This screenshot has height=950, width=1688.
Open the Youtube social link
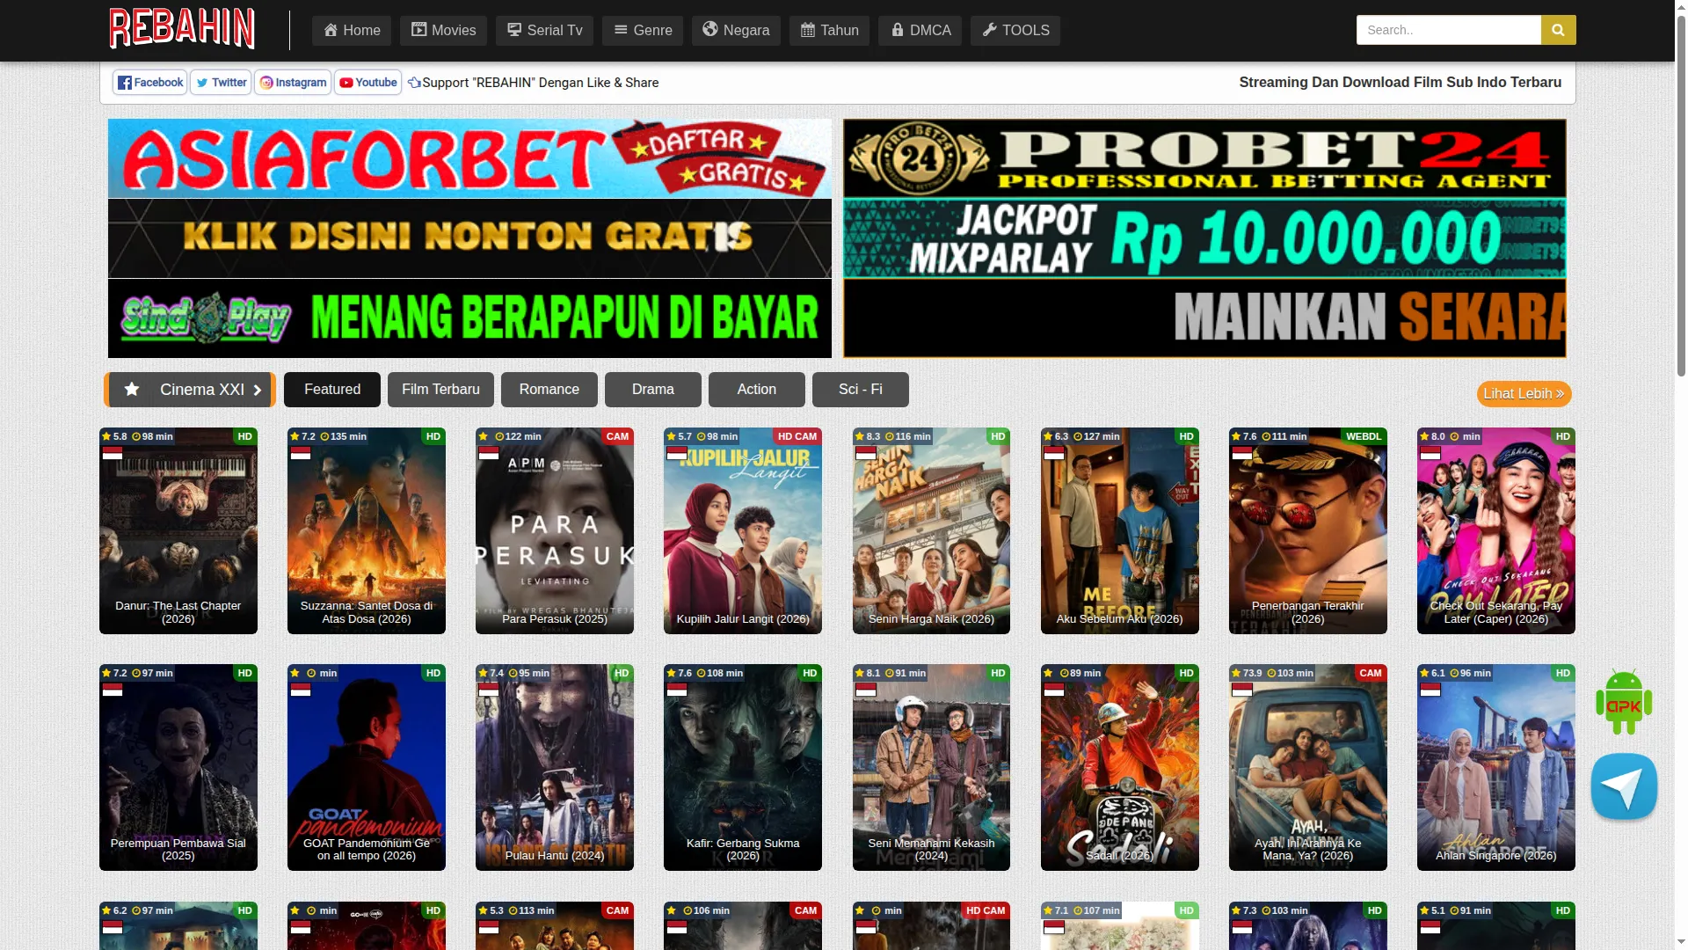[x=367, y=83]
